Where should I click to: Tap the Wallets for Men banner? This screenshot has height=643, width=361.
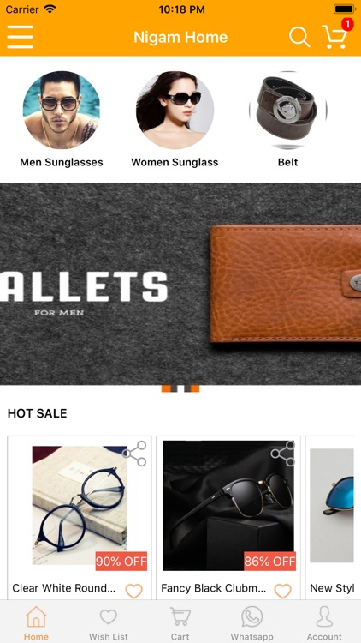click(x=180, y=284)
